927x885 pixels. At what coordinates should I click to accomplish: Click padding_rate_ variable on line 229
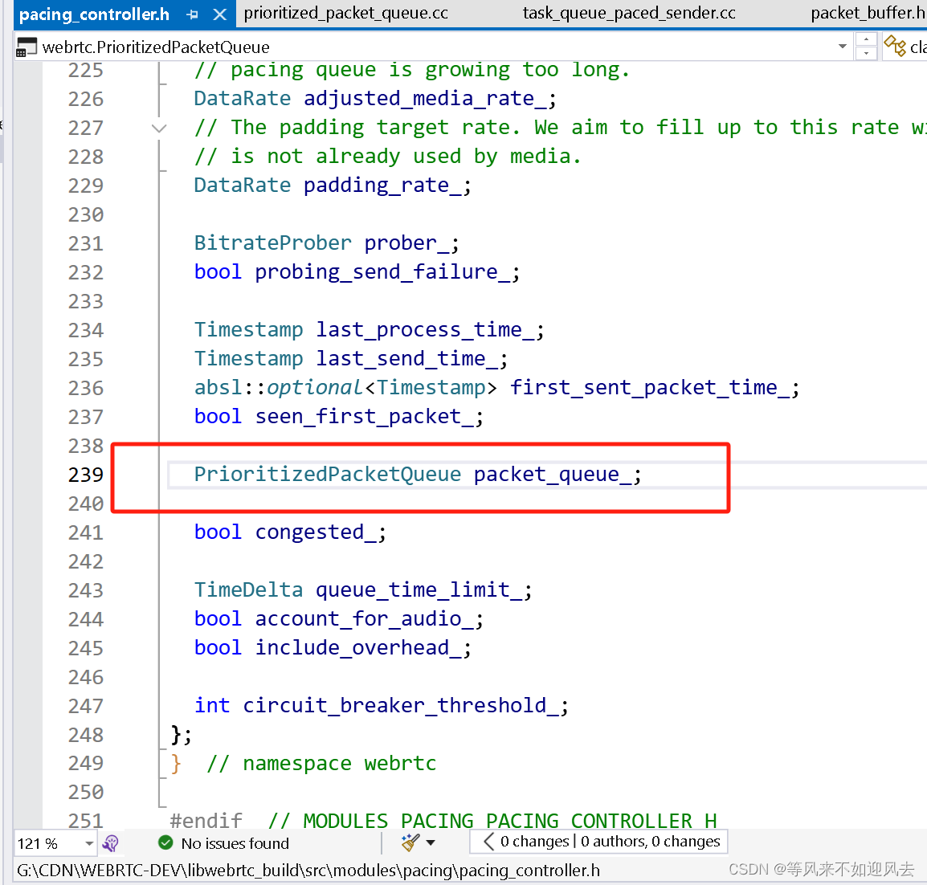pyautogui.click(x=382, y=185)
